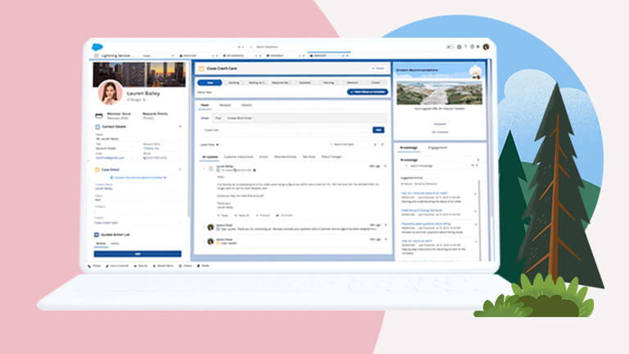The width and height of the screenshot is (629, 354).
Task: Click the Close Credit Card case icon
Action: (x=201, y=68)
